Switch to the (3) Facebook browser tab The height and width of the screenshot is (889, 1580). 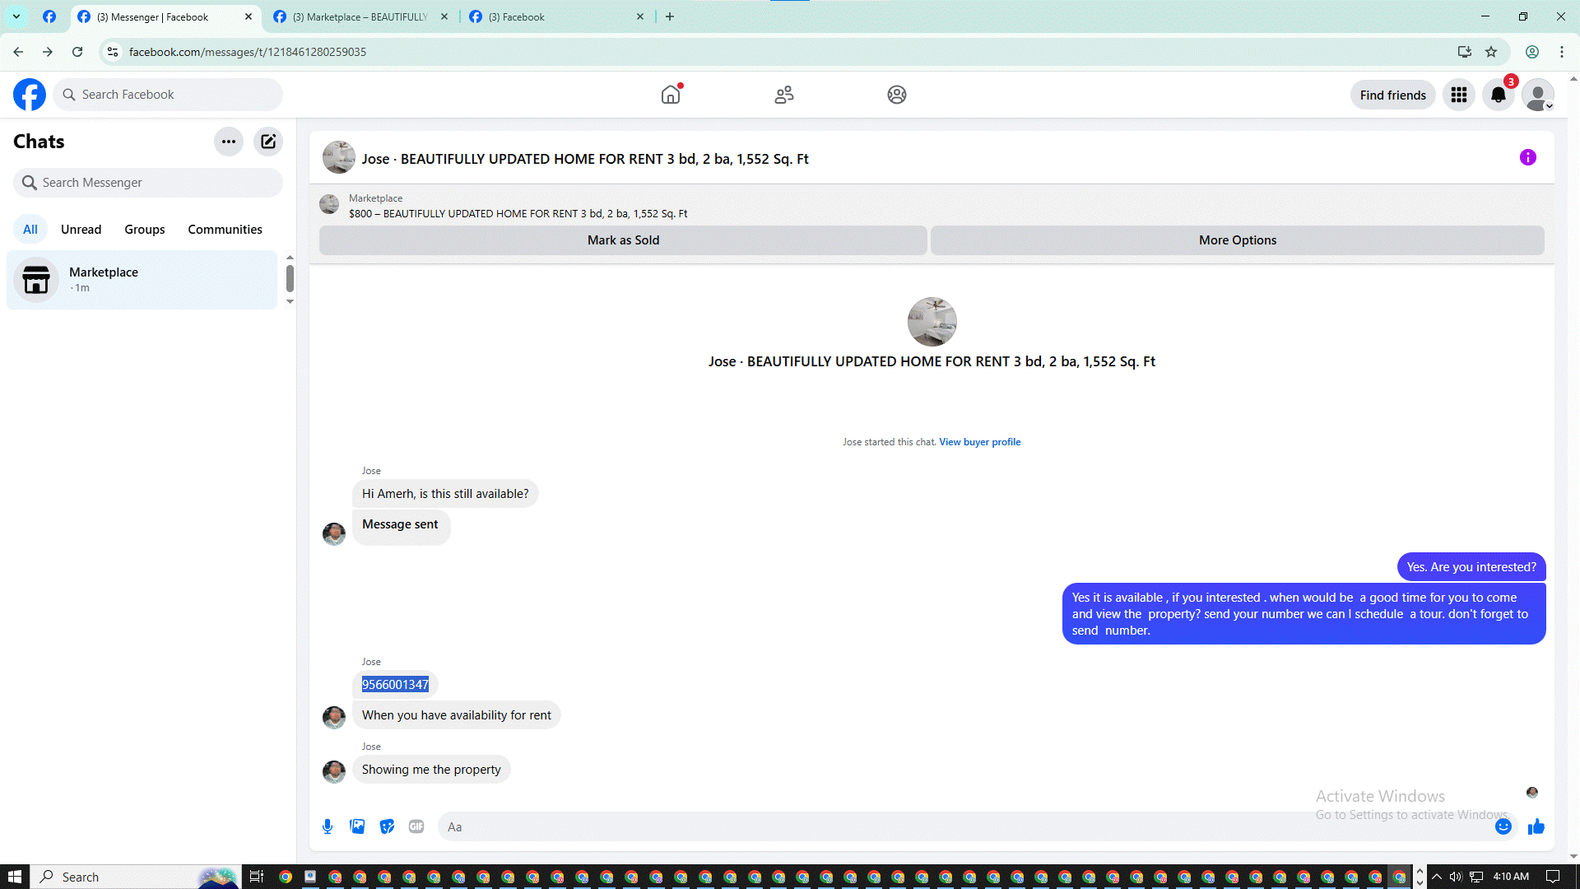556,16
